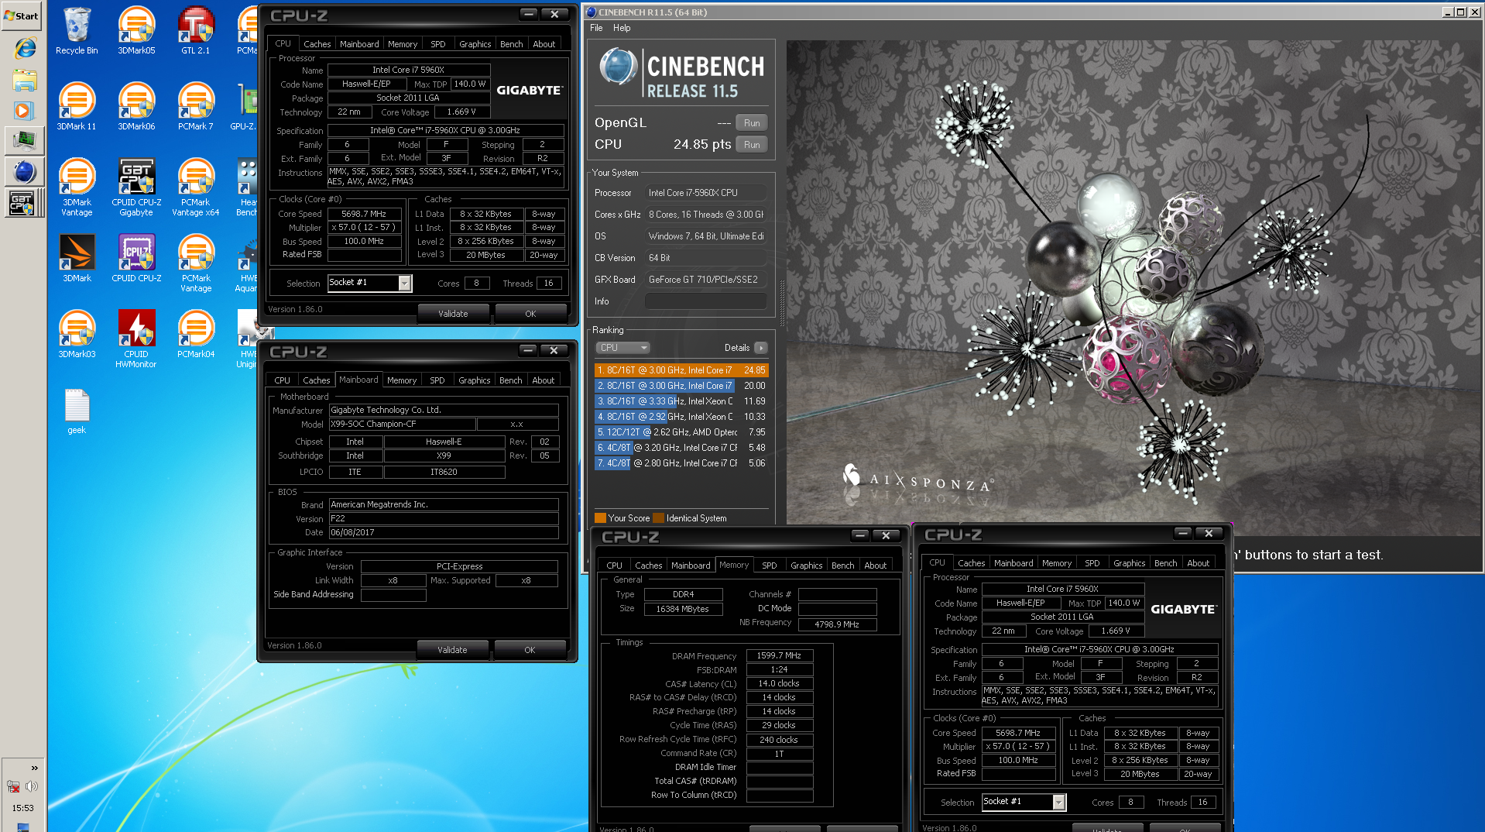This screenshot has height=832, width=1485.
Task: Select the AMD Opteron 12C/12T ranking row
Action: [x=681, y=432]
